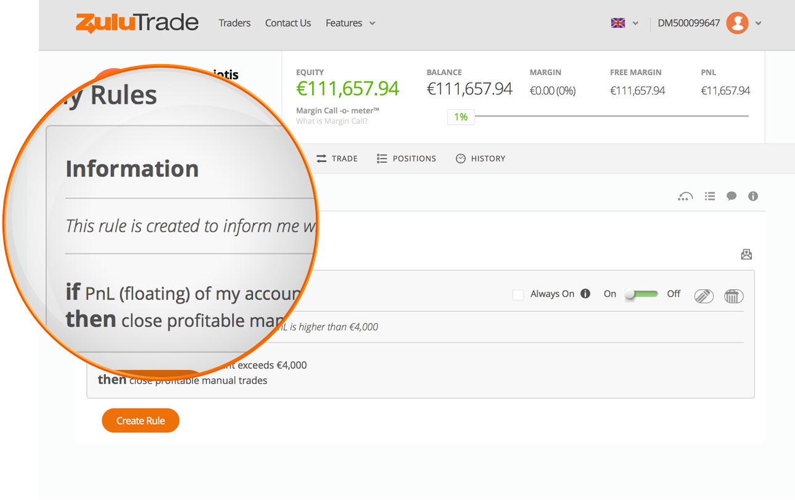Toggle the rule On/Off switch
Viewport: 795px width, 500px height.
click(641, 294)
